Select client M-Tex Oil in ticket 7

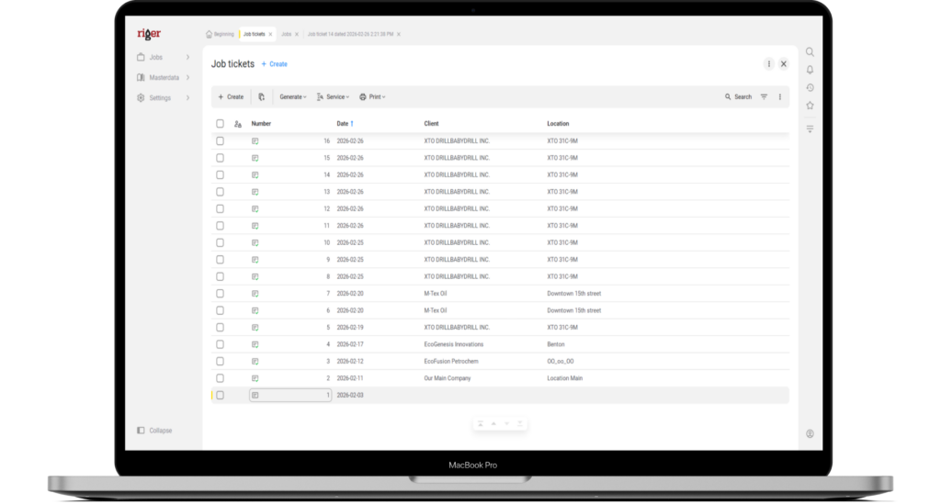point(435,294)
